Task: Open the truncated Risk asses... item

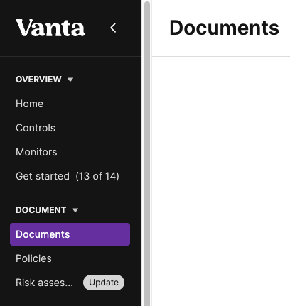Action: click(45, 283)
